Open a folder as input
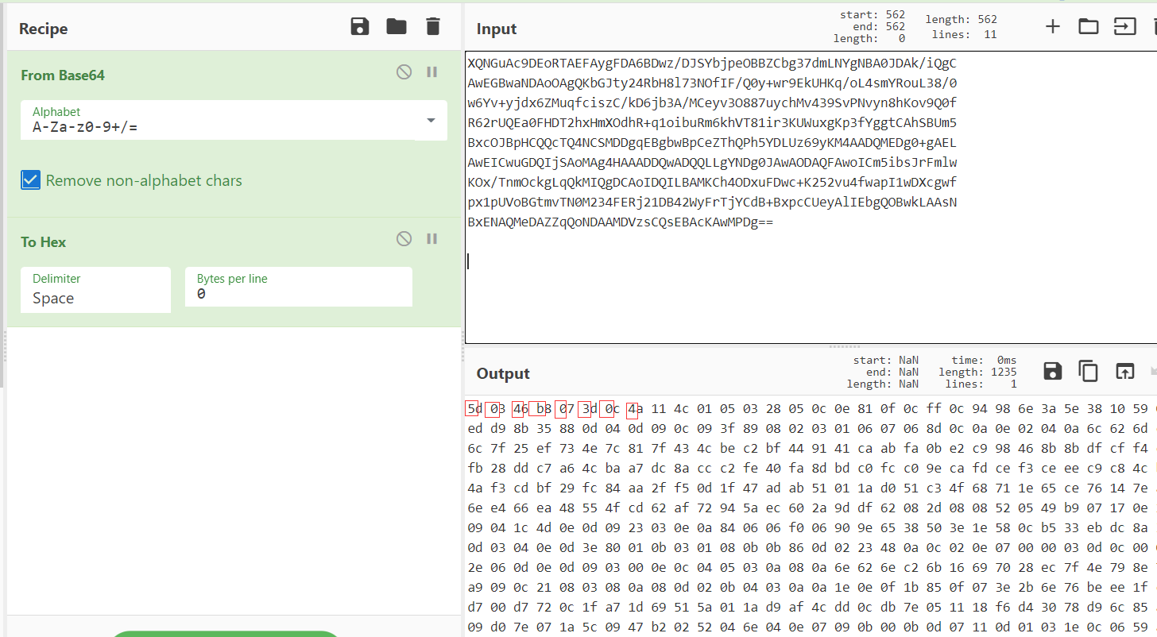Image resolution: width=1157 pixels, height=637 pixels. tap(1088, 26)
